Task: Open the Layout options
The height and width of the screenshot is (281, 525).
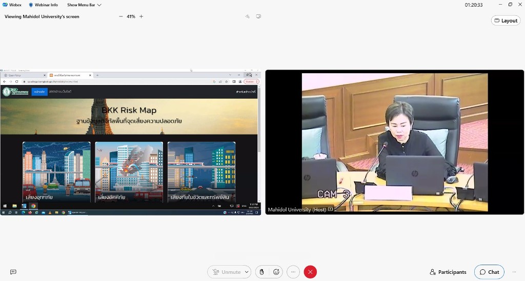Action: pos(506,20)
